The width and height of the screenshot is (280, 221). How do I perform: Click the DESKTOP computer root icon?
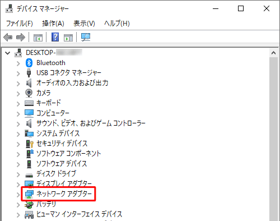(x=18, y=53)
